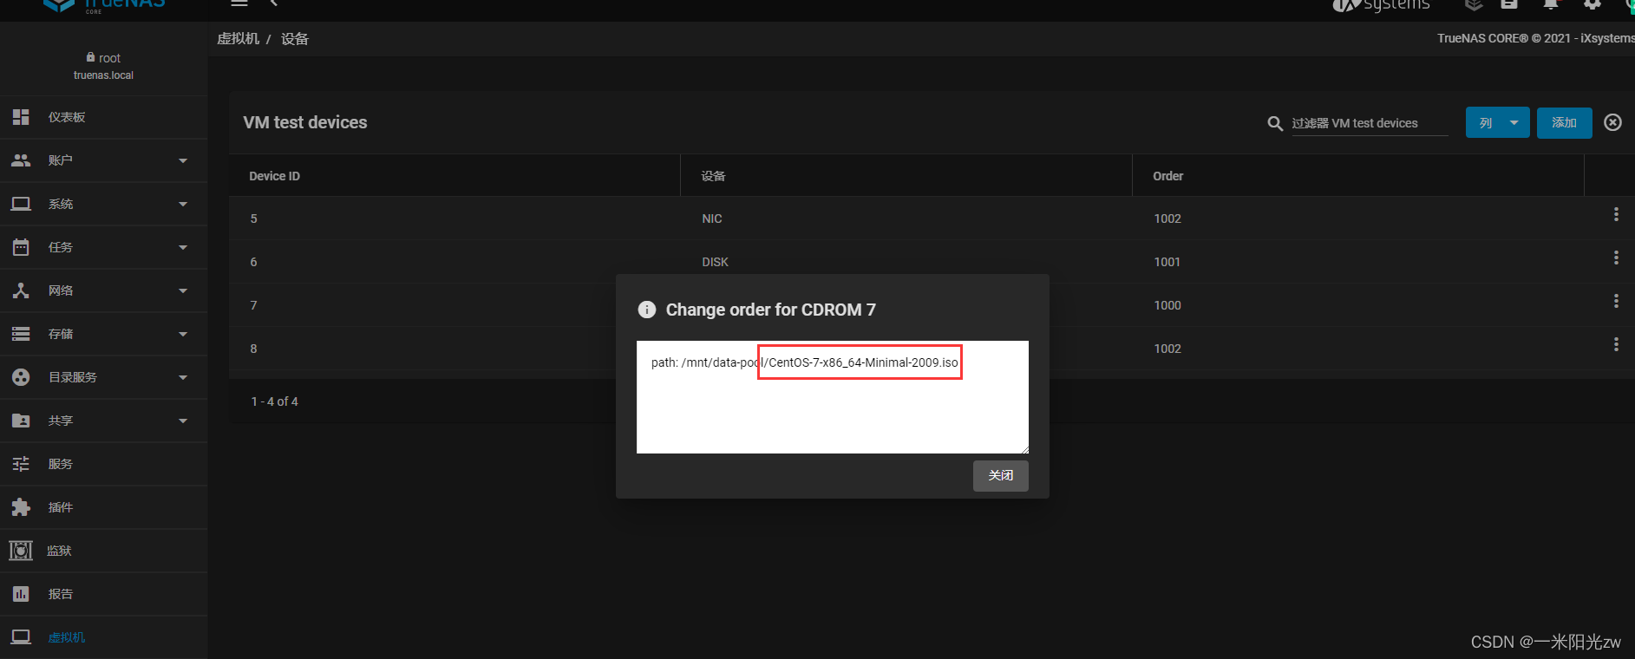The height and width of the screenshot is (659, 1635).
Task: Clear the filter with the circled X icon
Action: [x=1612, y=122]
